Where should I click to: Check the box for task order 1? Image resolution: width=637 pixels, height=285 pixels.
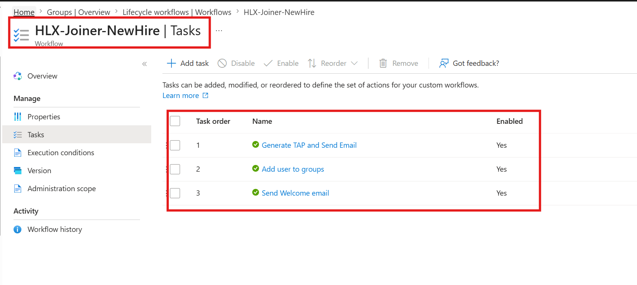click(x=175, y=145)
